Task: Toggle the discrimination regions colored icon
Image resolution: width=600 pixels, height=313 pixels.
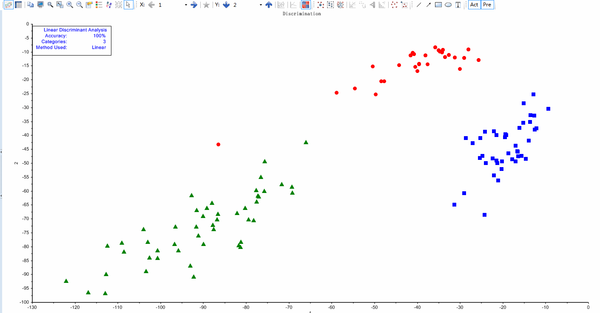Action: (x=305, y=5)
